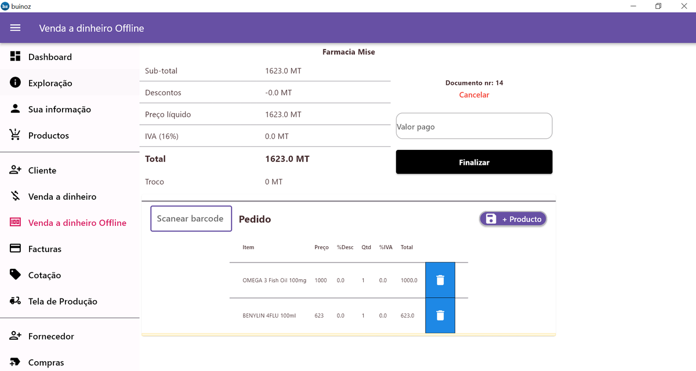This screenshot has width=696, height=371.
Task: Click the OMEGA 3 total 1000.0
Action: (x=409, y=280)
